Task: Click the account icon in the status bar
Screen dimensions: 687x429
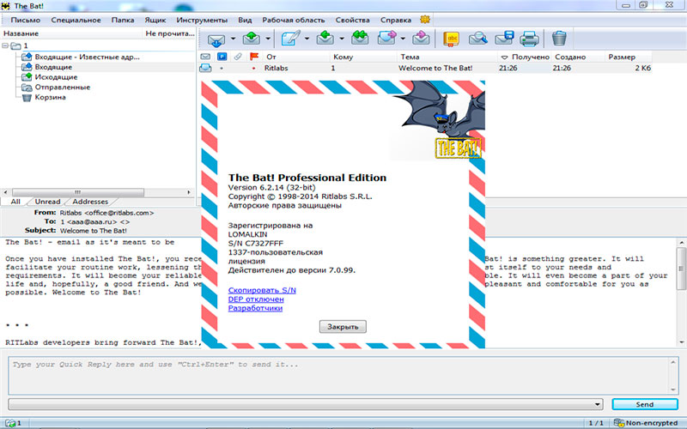Action: [x=10, y=423]
